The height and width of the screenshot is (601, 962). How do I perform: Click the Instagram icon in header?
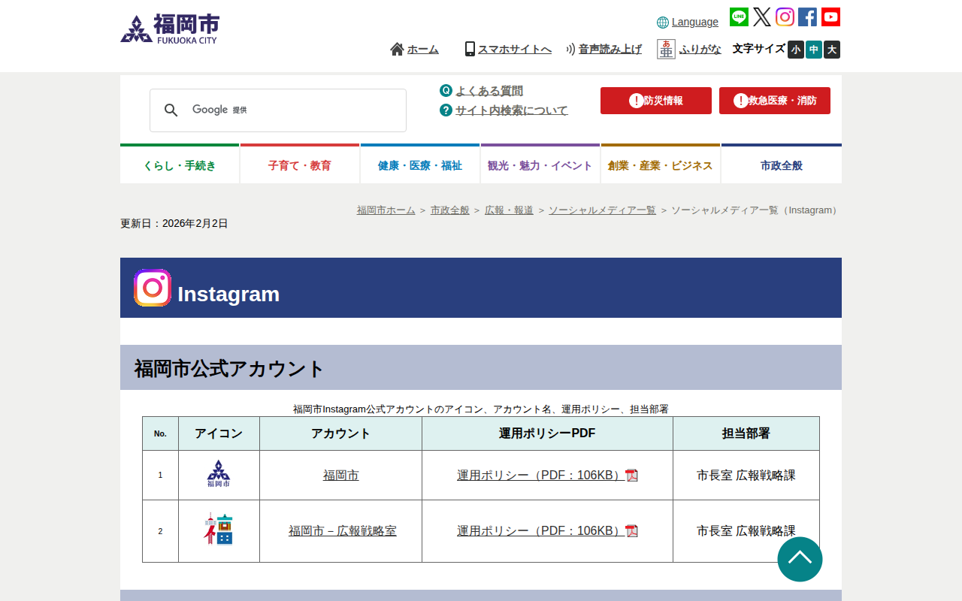tap(785, 17)
